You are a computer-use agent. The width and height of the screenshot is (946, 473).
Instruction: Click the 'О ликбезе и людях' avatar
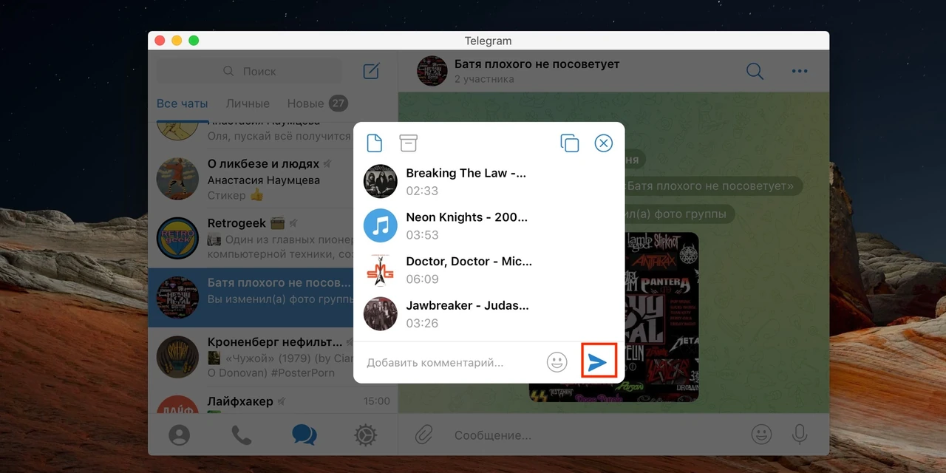tap(178, 179)
